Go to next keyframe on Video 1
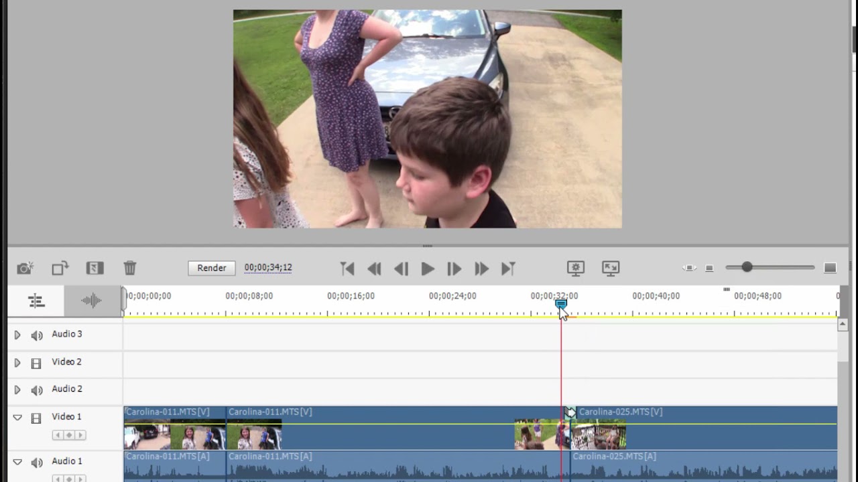Screen dimensions: 858x482 tap(80, 435)
